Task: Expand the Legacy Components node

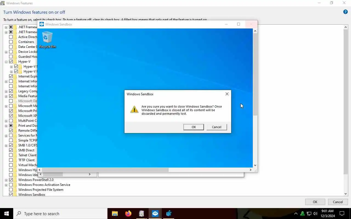Action: pos(6,91)
